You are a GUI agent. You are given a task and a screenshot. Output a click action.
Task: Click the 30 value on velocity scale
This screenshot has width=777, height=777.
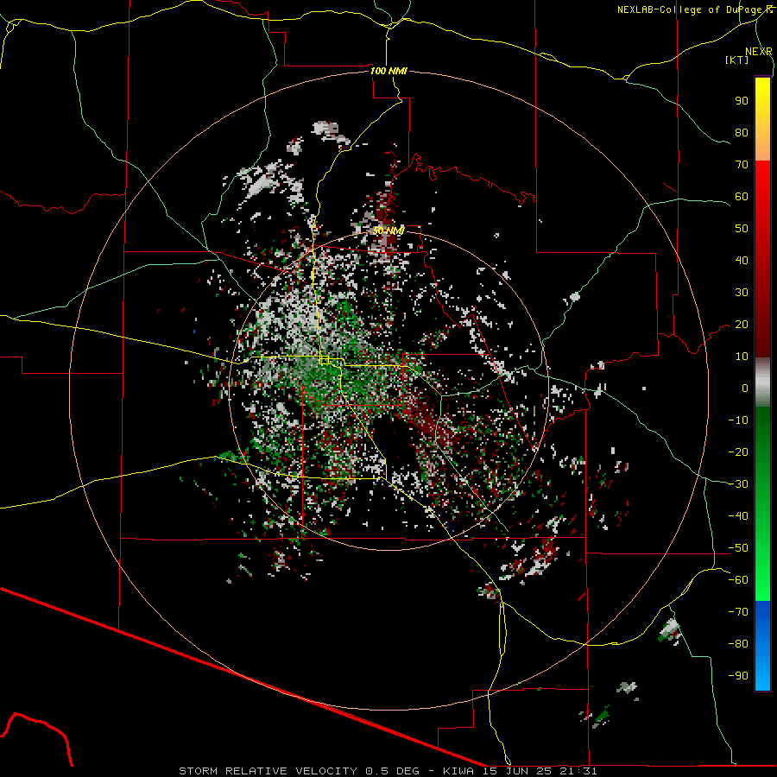coord(742,293)
